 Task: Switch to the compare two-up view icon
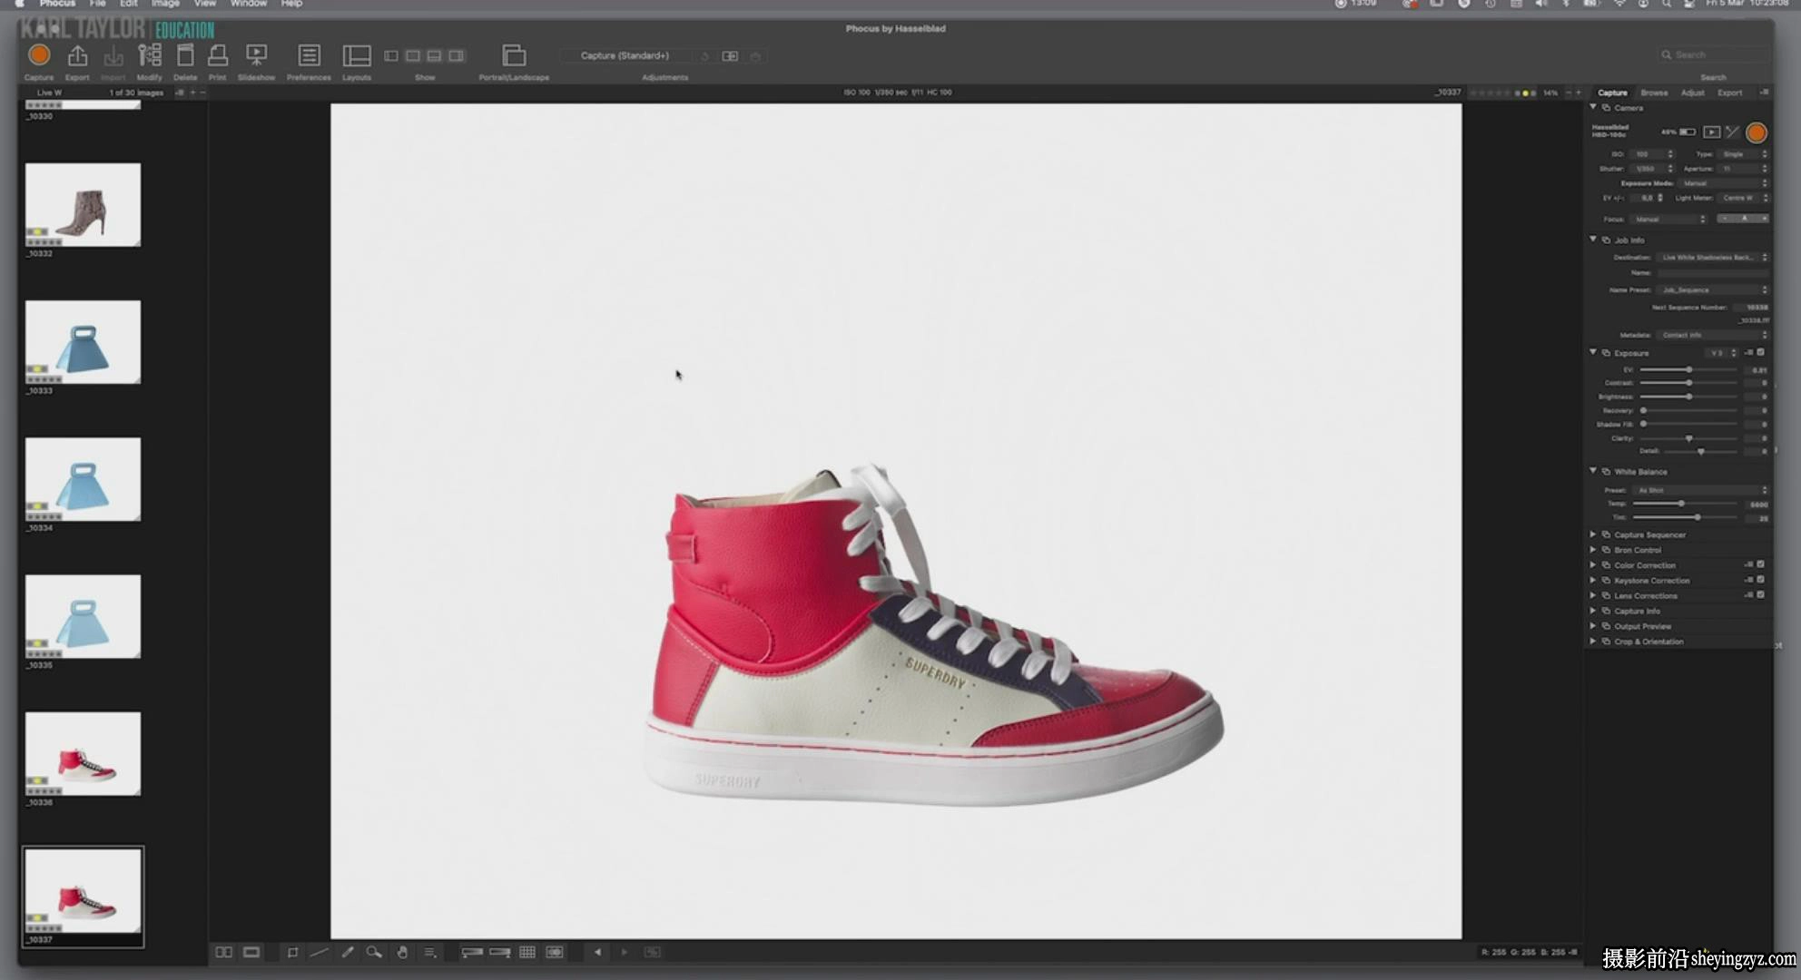tap(223, 952)
